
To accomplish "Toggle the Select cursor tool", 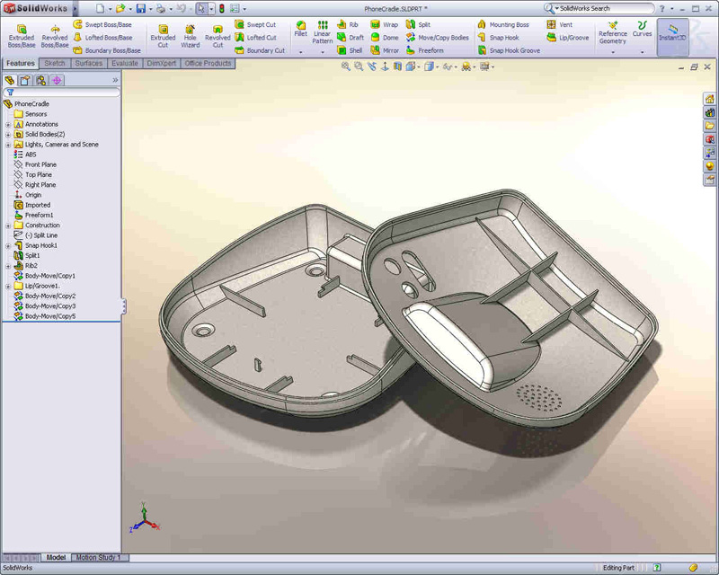I will 201,8.
